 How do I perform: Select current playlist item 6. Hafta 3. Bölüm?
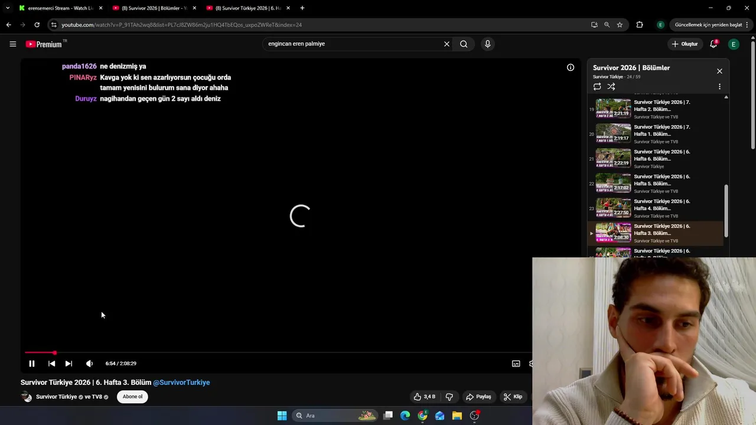656,233
